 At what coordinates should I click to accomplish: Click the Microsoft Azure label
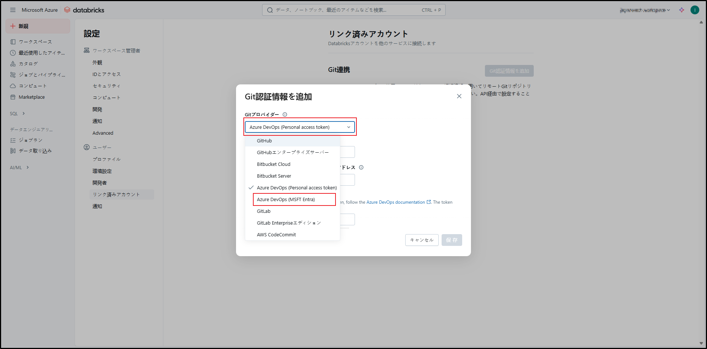pos(40,10)
